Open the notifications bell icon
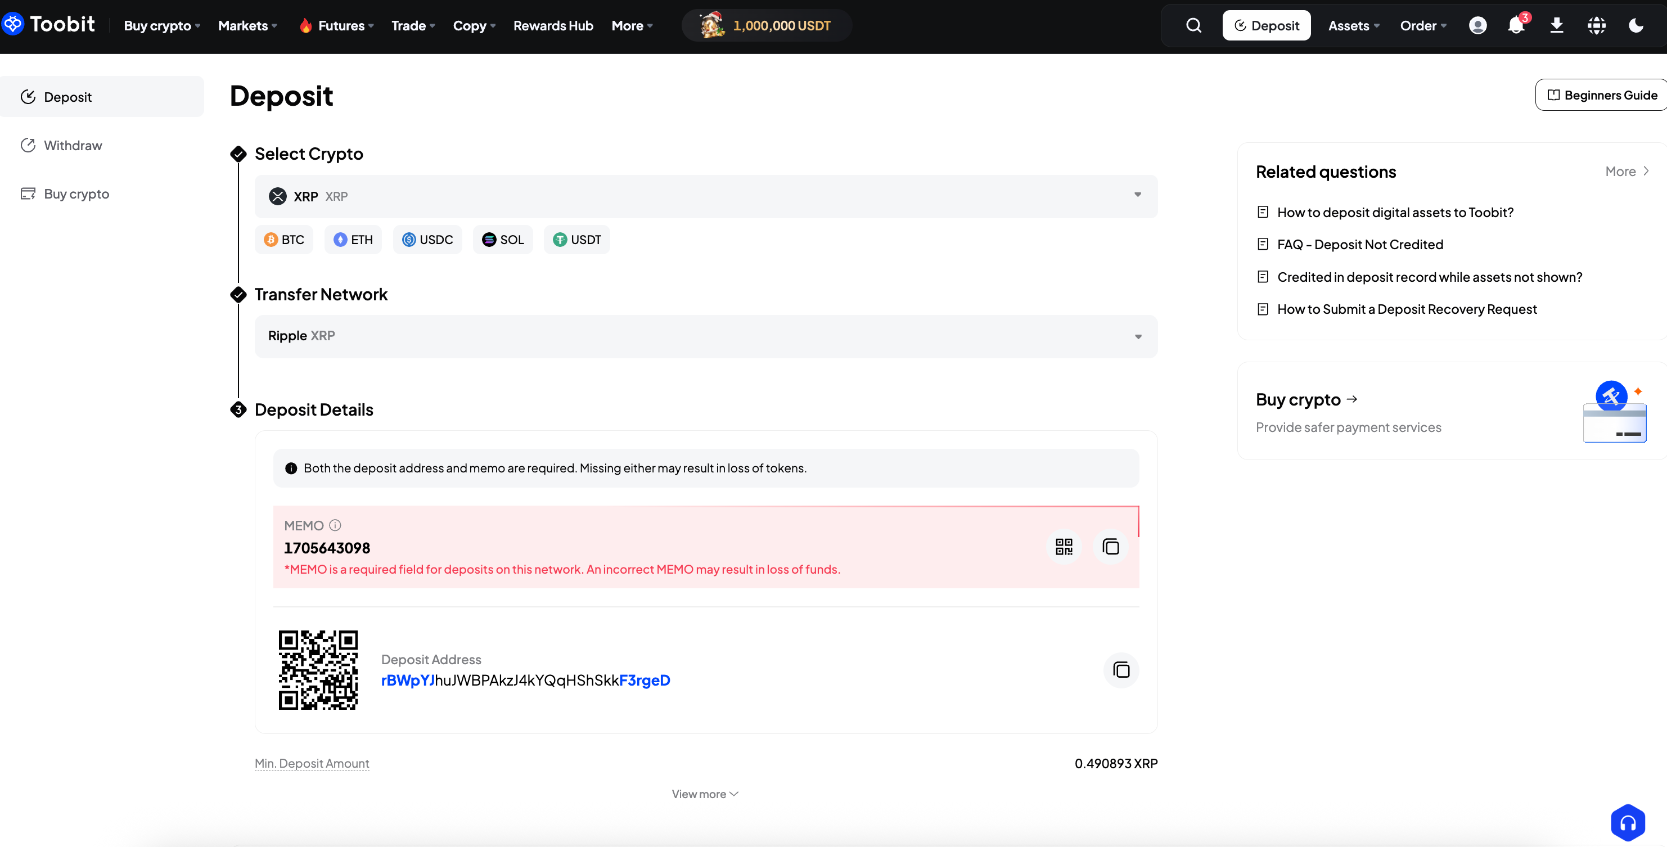The width and height of the screenshot is (1667, 847). [x=1516, y=25]
